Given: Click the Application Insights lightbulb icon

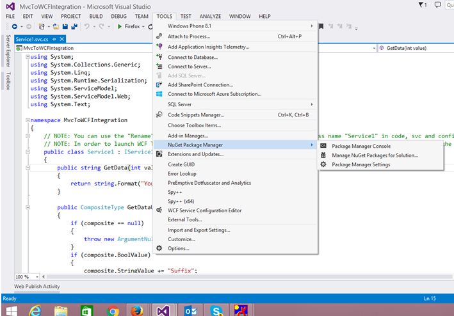Looking at the screenshot, I should 159,47.
